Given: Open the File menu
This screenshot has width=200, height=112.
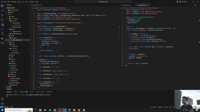Looking at the screenshot, I should point(5,2).
